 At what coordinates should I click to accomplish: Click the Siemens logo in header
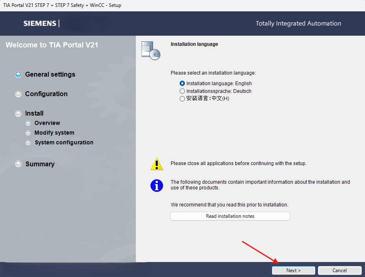[40, 24]
